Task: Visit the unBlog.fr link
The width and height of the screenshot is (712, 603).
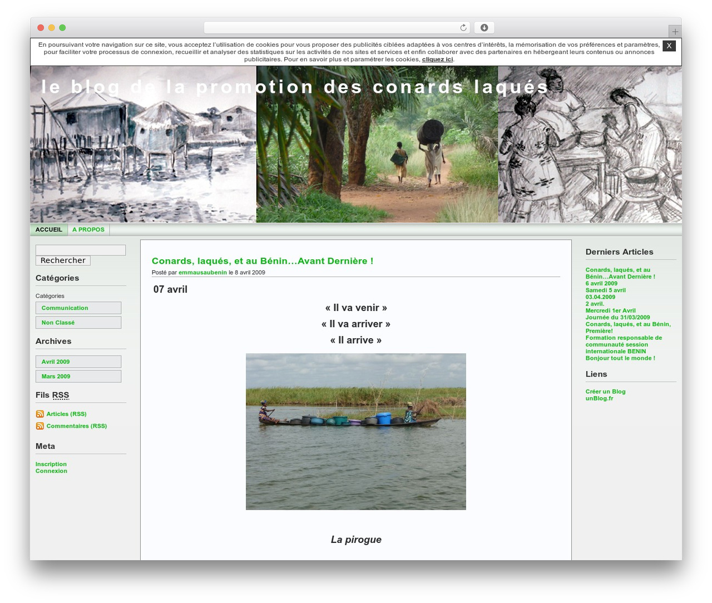Action: coord(600,398)
